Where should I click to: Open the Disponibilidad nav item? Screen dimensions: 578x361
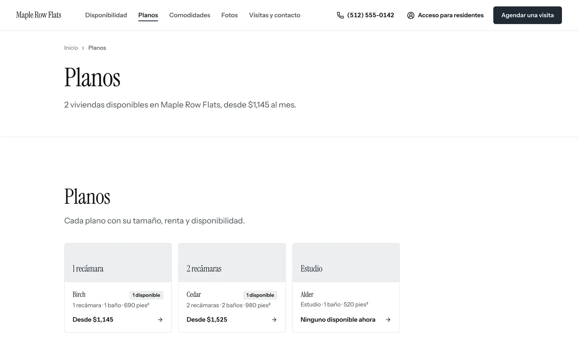click(x=106, y=15)
